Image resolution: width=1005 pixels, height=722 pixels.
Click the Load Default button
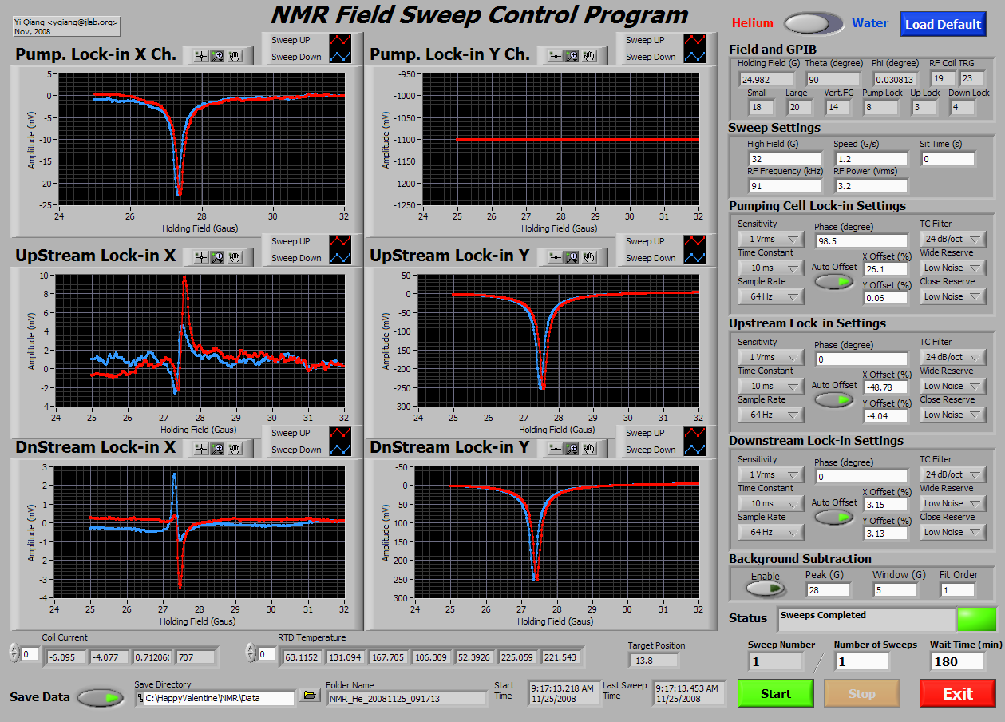pyautogui.click(x=944, y=24)
